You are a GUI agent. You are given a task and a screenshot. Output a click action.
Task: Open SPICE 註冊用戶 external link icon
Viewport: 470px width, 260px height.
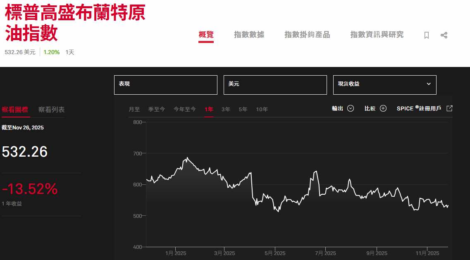point(449,108)
